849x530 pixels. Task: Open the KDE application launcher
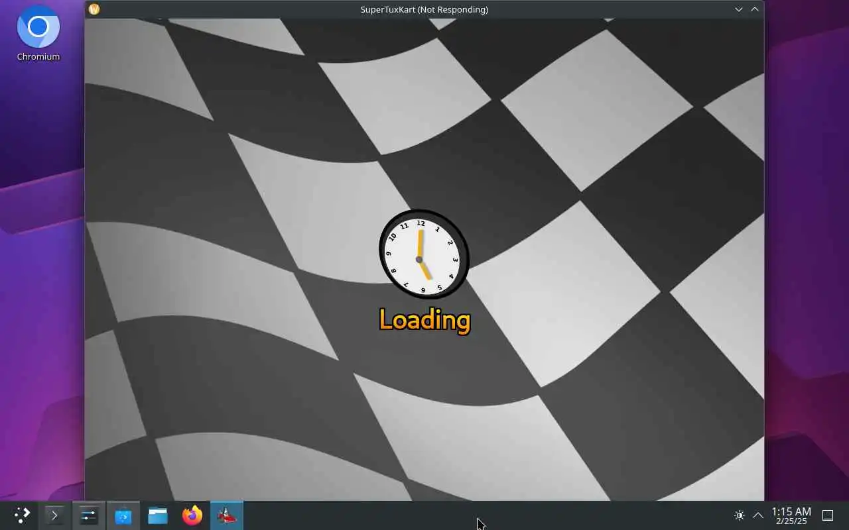pyautogui.click(x=23, y=515)
